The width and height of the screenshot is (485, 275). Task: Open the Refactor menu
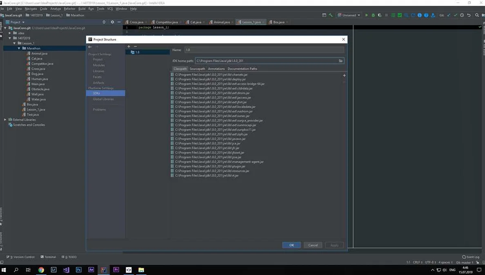pos(69,9)
